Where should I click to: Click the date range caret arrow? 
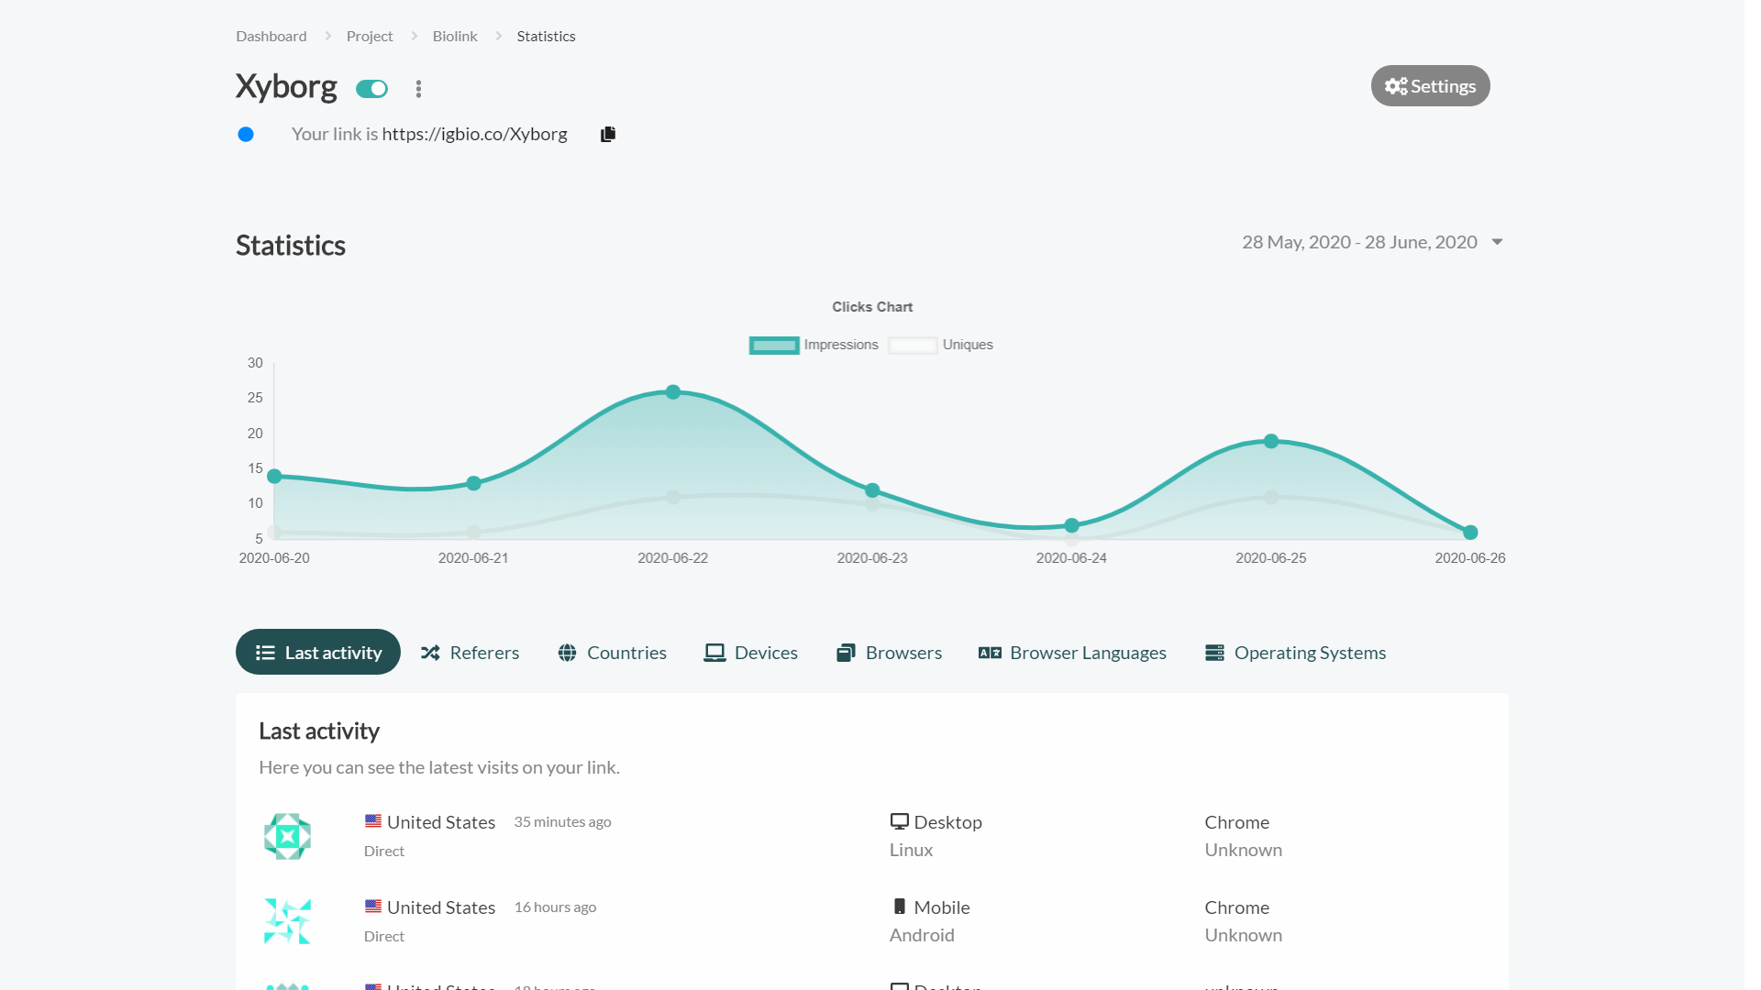coord(1497,242)
